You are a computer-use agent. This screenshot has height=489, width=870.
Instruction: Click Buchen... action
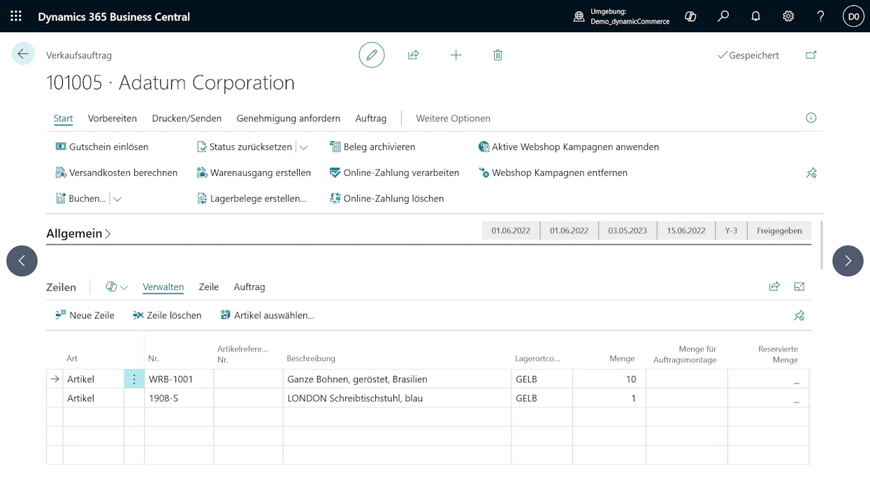pos(81,198)
